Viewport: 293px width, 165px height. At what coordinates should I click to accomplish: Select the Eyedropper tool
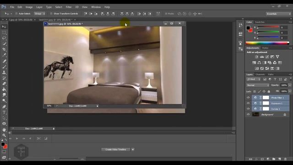pyautogui.click(x=4, y=55)
